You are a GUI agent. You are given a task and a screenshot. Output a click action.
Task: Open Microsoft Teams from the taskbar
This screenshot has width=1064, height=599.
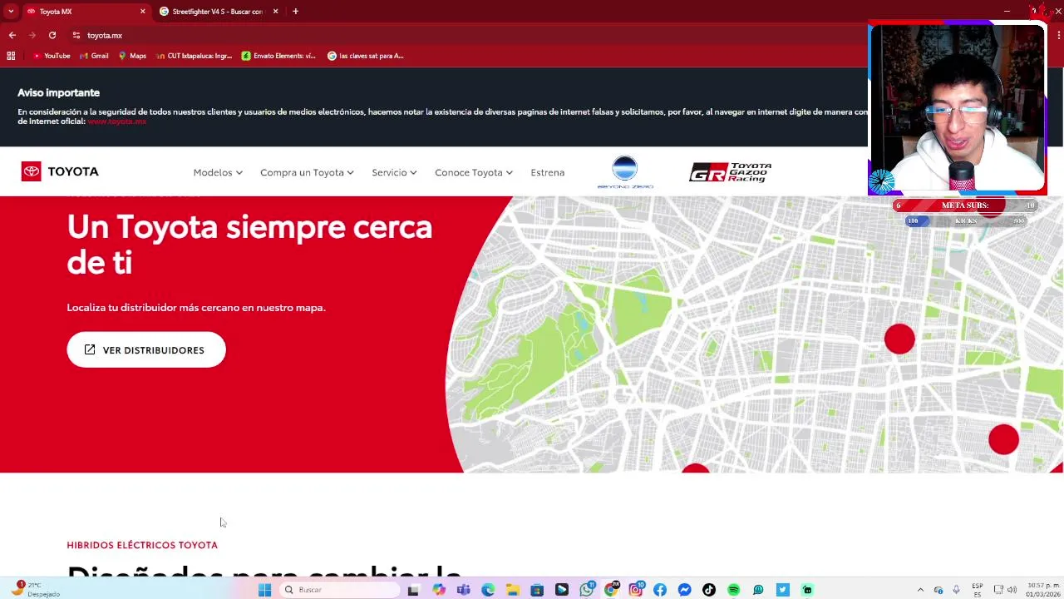(x=463, y=590)
